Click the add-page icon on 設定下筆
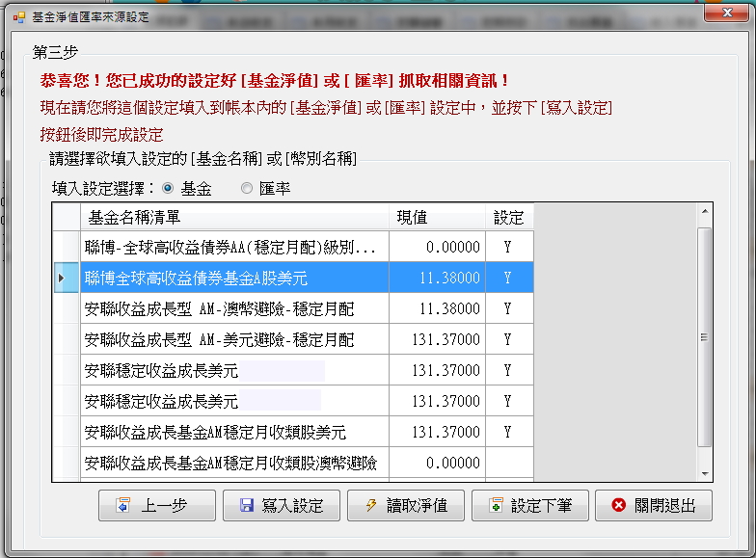Screen dimensions: 756x558 [496, 505]
